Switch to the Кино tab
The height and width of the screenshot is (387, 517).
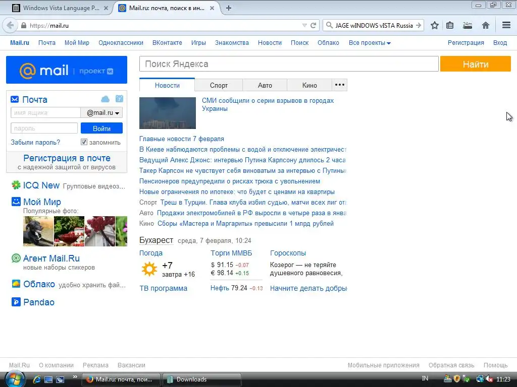tap(309, 85)
